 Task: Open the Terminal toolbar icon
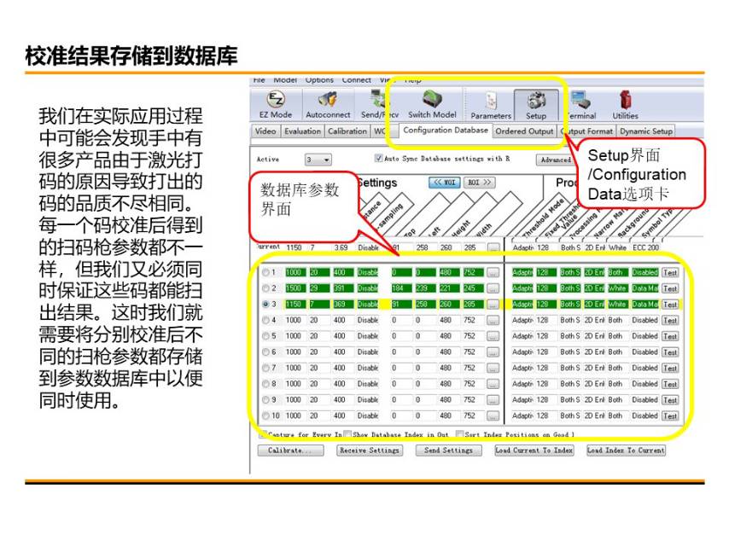pyautogui.click(x=580, y=106)
